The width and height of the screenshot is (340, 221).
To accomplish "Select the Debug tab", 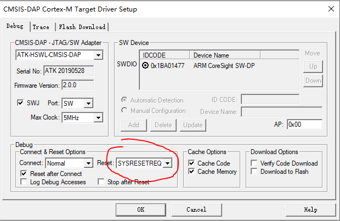I will pyautogui.click(x=15, y=26).
